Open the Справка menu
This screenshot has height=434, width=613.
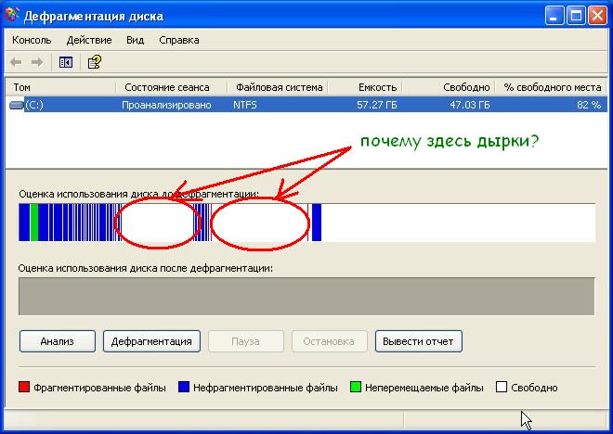(x=179, y=40)
